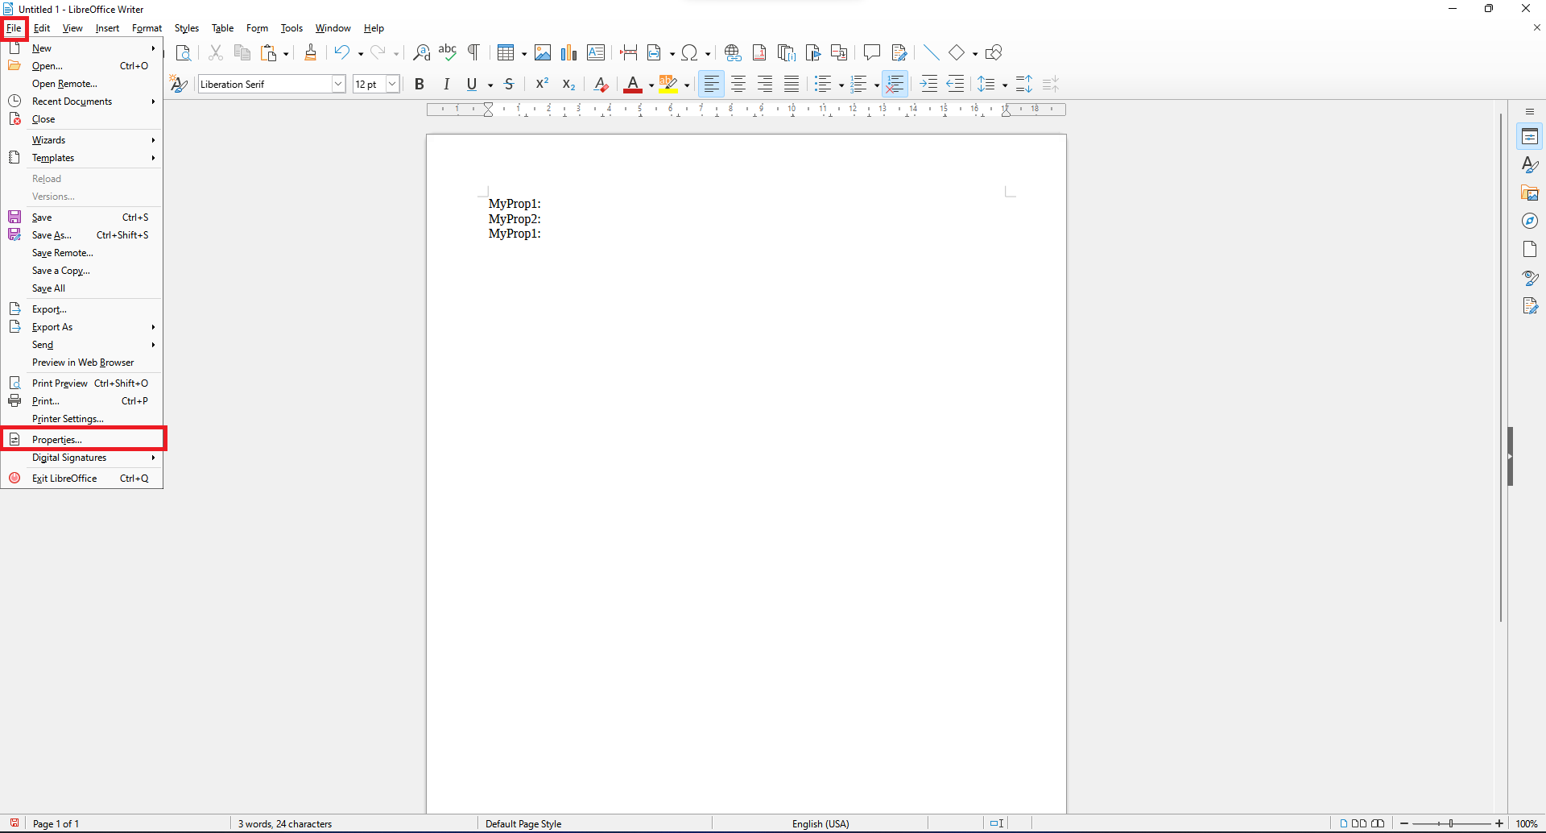The image size is (1546, 833).
Task: Click Save a Copy... entry
Action: pos(82,271)
